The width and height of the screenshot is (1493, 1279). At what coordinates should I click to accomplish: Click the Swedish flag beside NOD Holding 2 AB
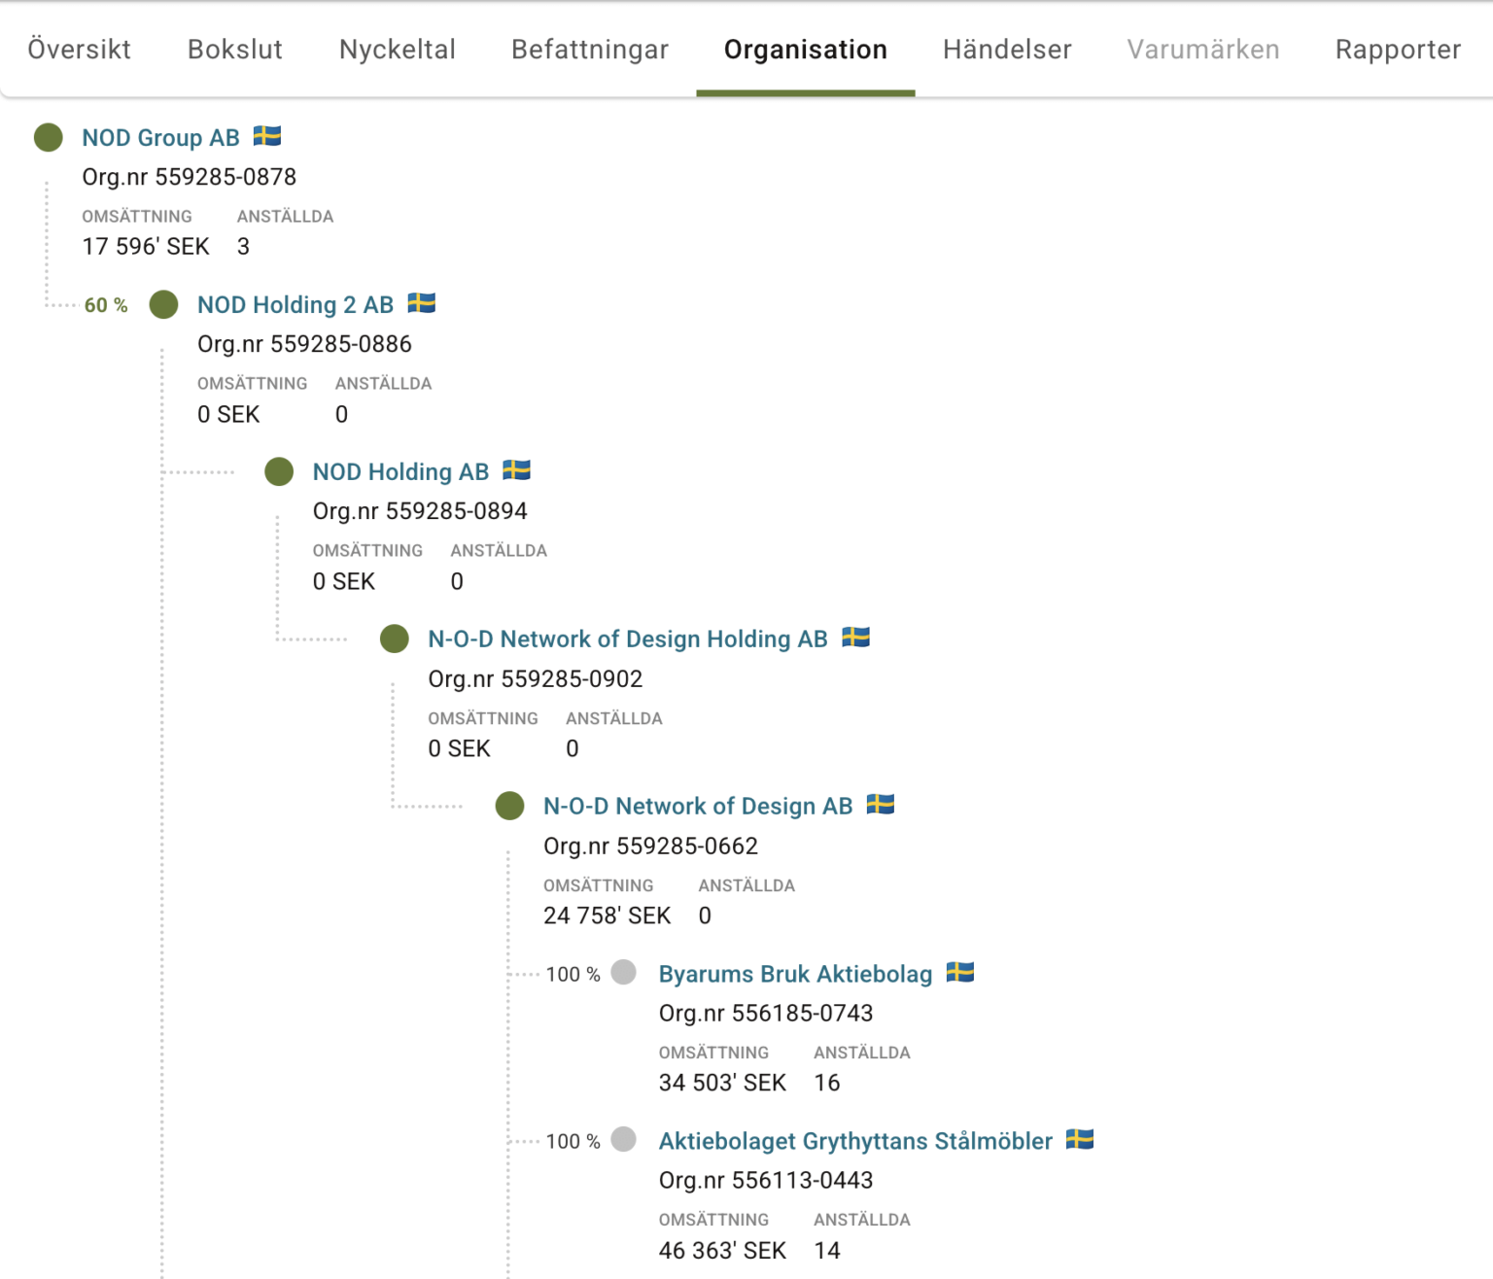pyautogui.click(x=422, y=303)
